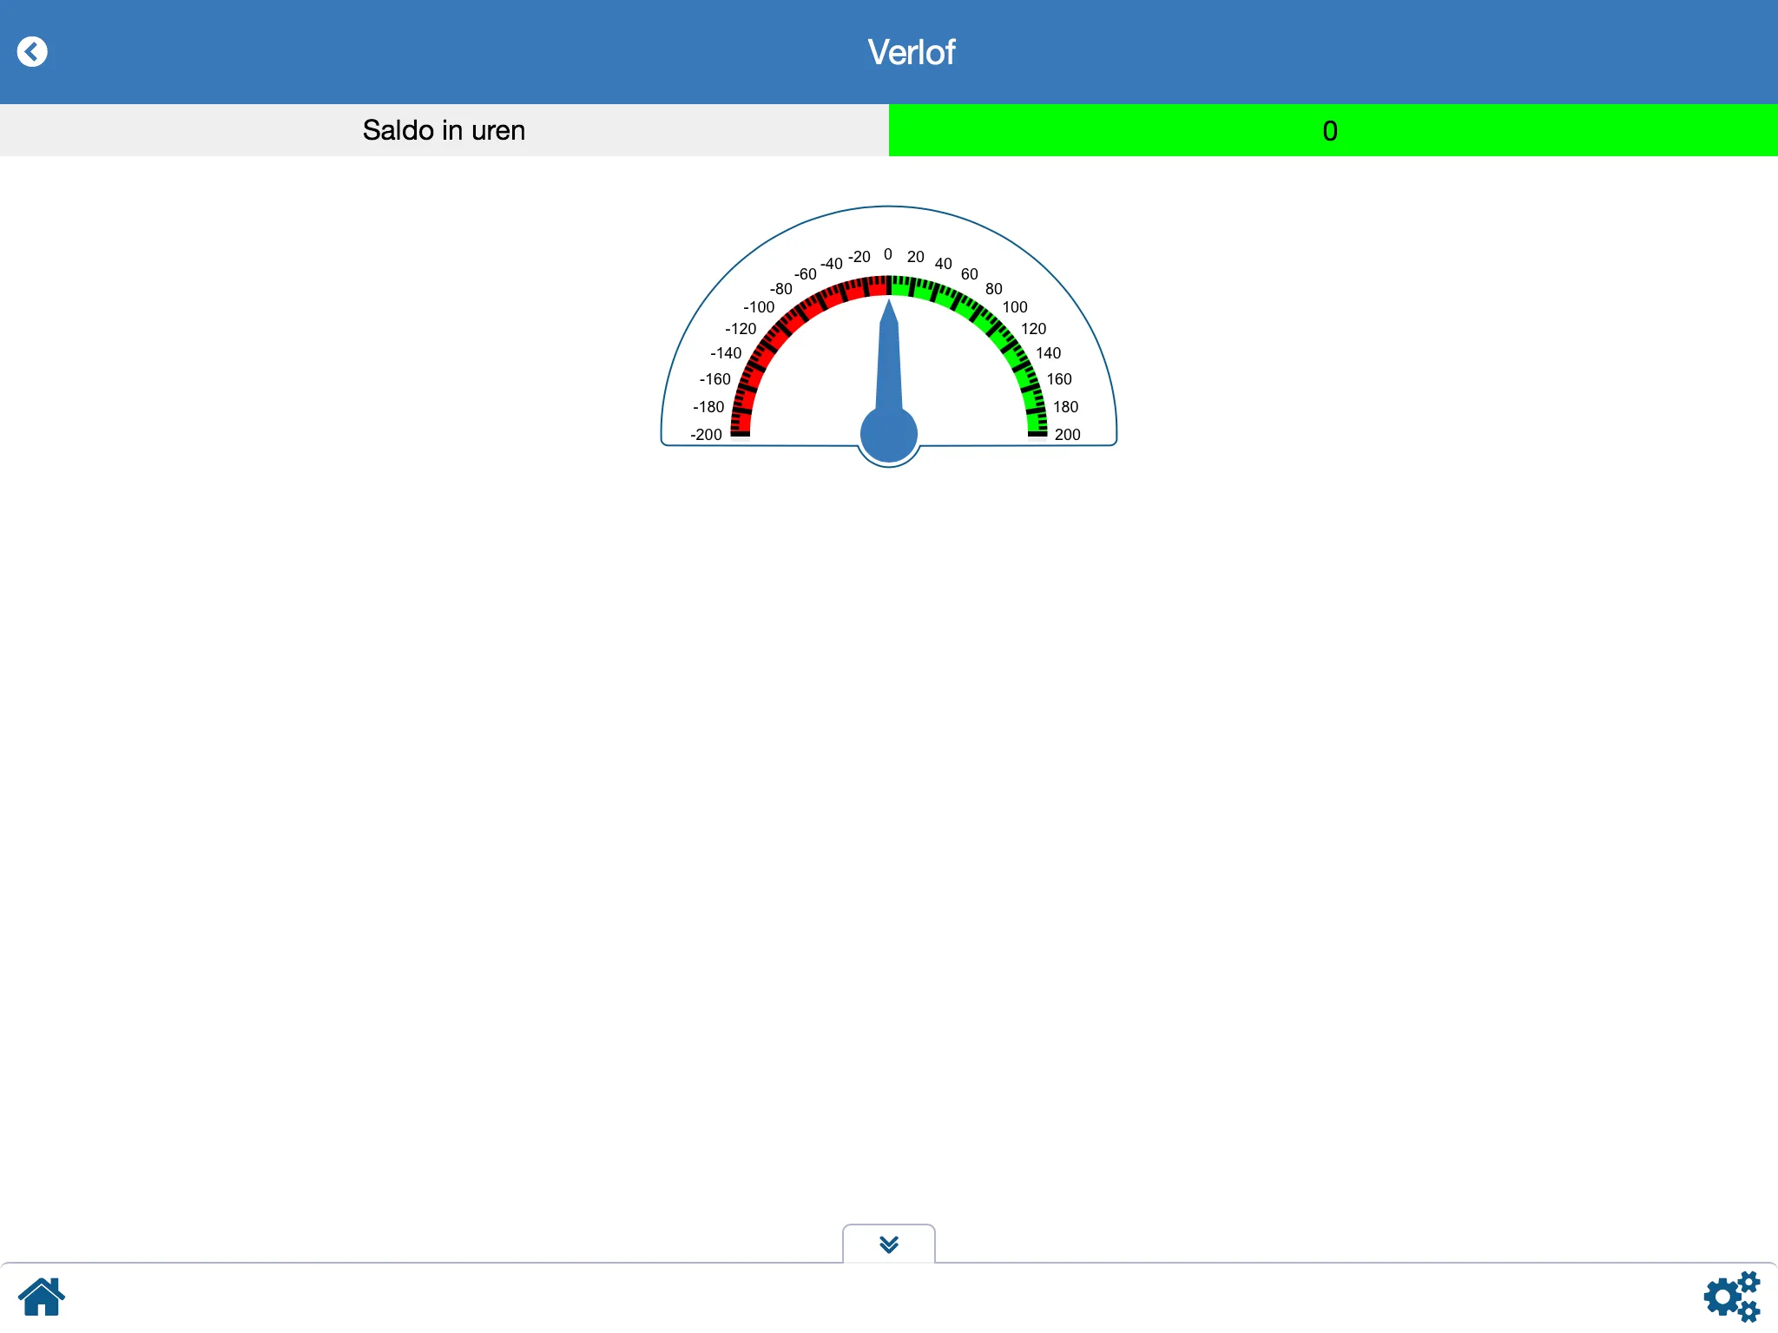Click the gauge label -140
1778x1333 pixels.
coord(726,353)
